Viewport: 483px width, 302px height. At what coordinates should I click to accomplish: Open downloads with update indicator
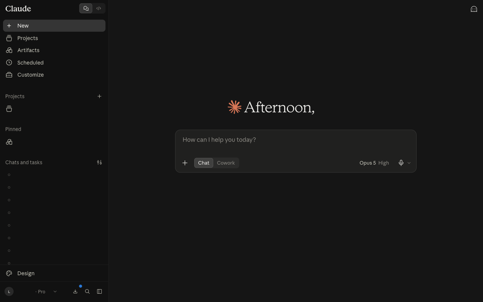point(75,291)
